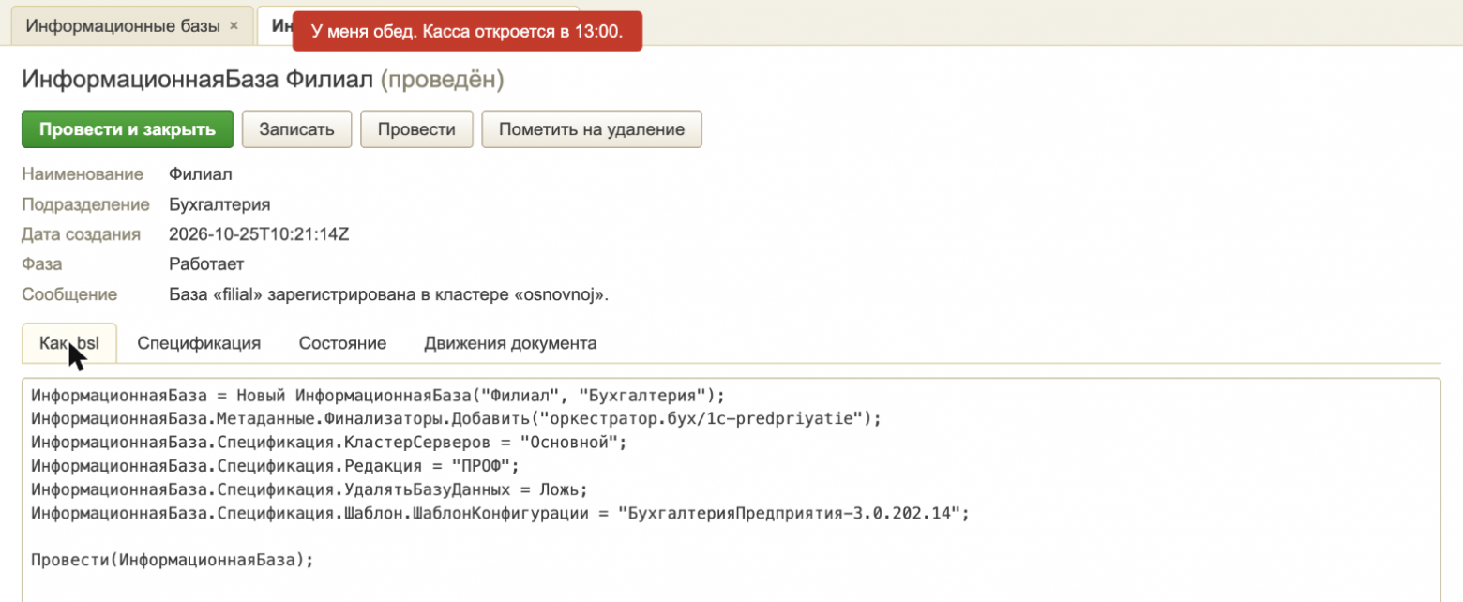This screenshot has height=602, width=1463.
Task: Post document with Провести button
Action: [x=416, y=129]
